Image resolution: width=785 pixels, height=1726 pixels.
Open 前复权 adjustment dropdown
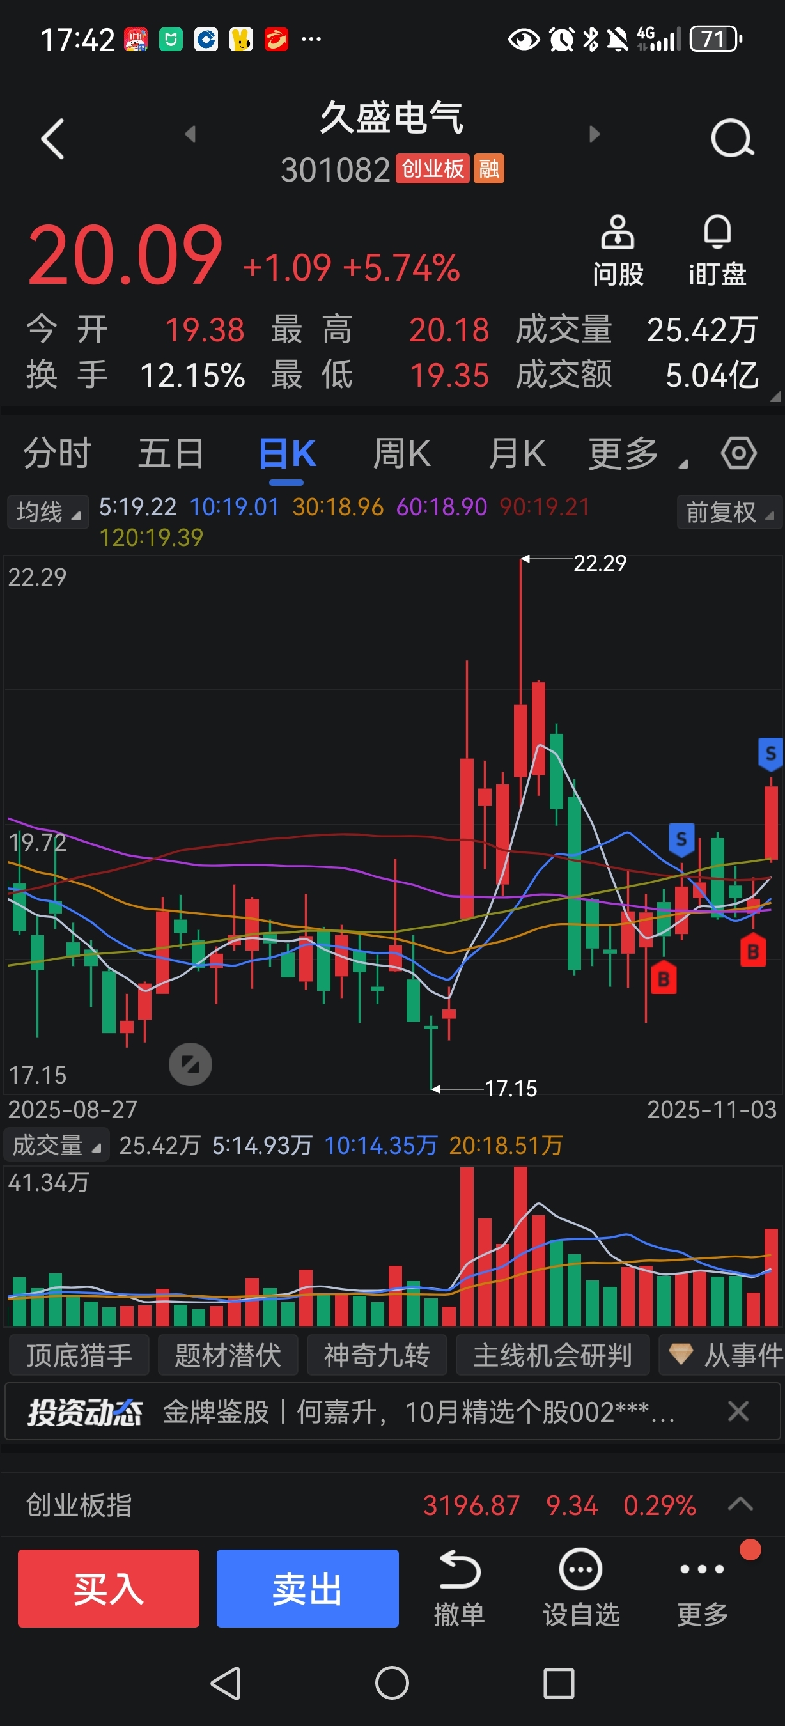coord(729,512)
